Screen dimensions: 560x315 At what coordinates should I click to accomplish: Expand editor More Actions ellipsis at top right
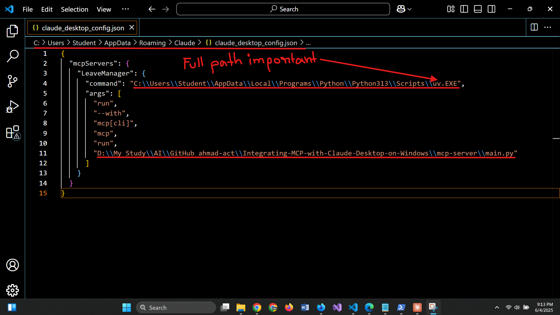point(548,27)
